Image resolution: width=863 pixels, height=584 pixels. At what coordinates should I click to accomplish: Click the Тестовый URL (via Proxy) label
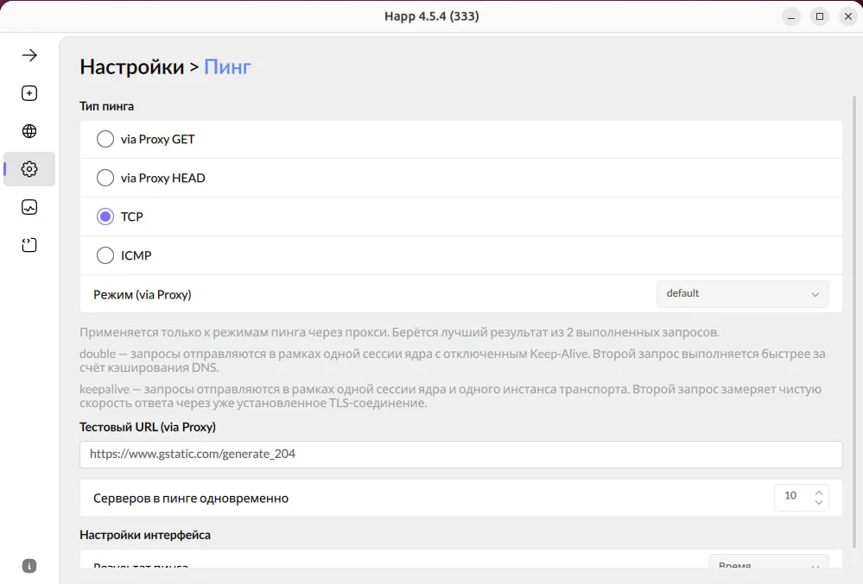[x=148, y=427]
